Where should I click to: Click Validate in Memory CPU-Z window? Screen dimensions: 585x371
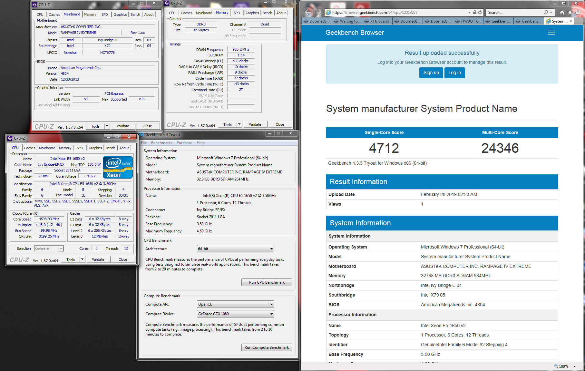255,124
